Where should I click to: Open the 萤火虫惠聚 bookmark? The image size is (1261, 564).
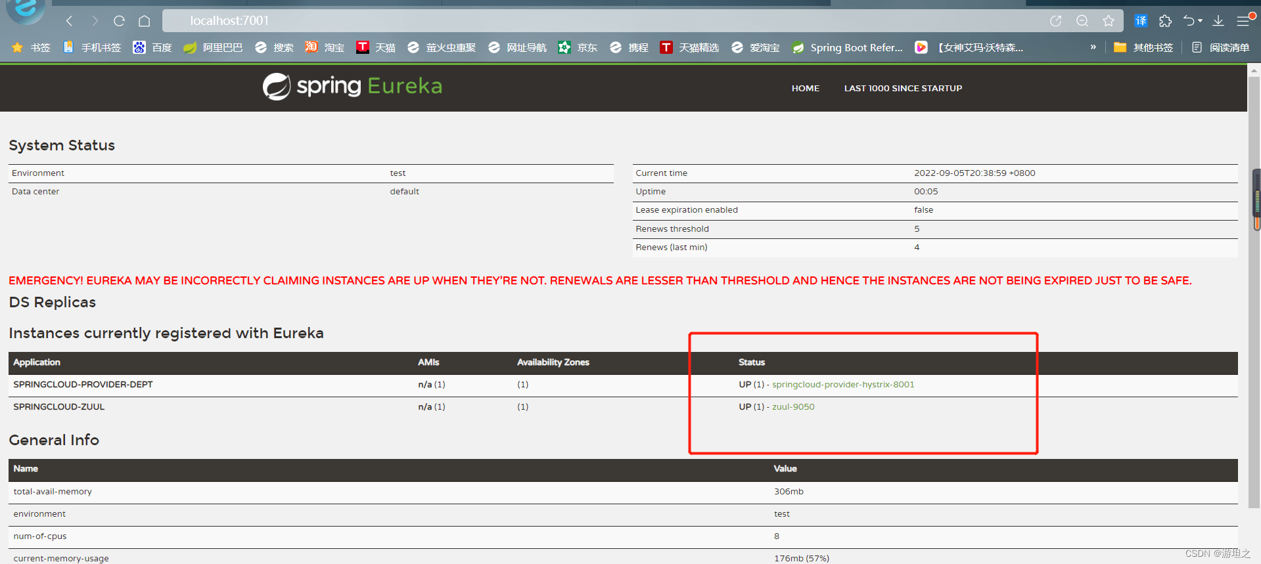coord(442,47)
